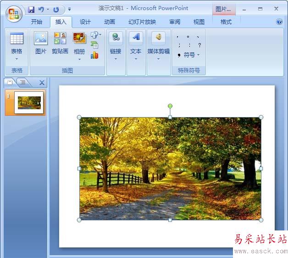This screenshot has width=288, height=258.
Task: Switch to the Slides thumbnail pane tab
Action: coord(10,82)
